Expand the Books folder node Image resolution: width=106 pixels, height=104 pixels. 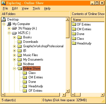(x=14, y=37)
